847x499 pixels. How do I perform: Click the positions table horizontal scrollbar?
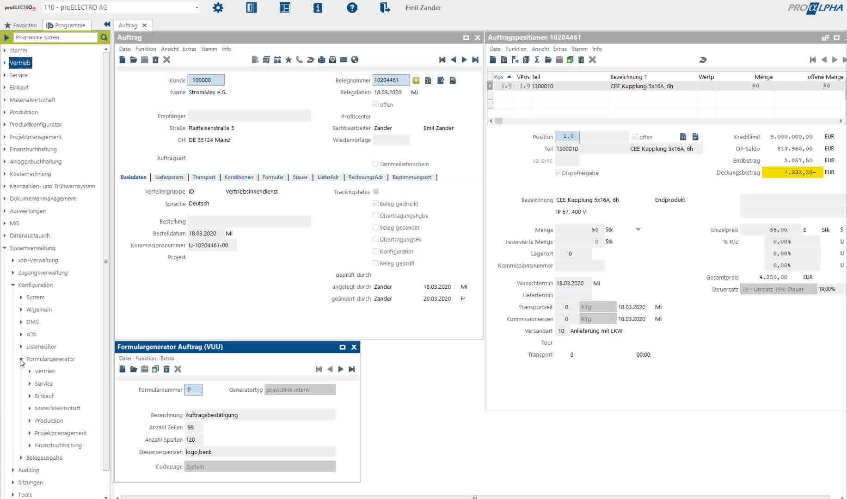tap(666, 121)
